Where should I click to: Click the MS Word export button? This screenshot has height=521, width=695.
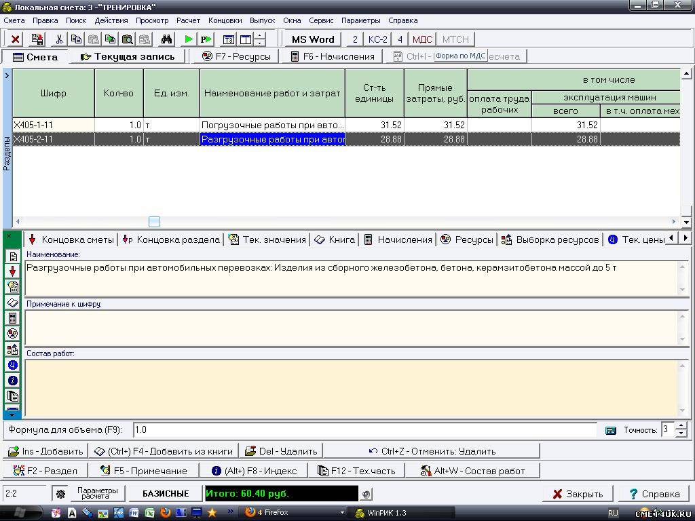313,39
